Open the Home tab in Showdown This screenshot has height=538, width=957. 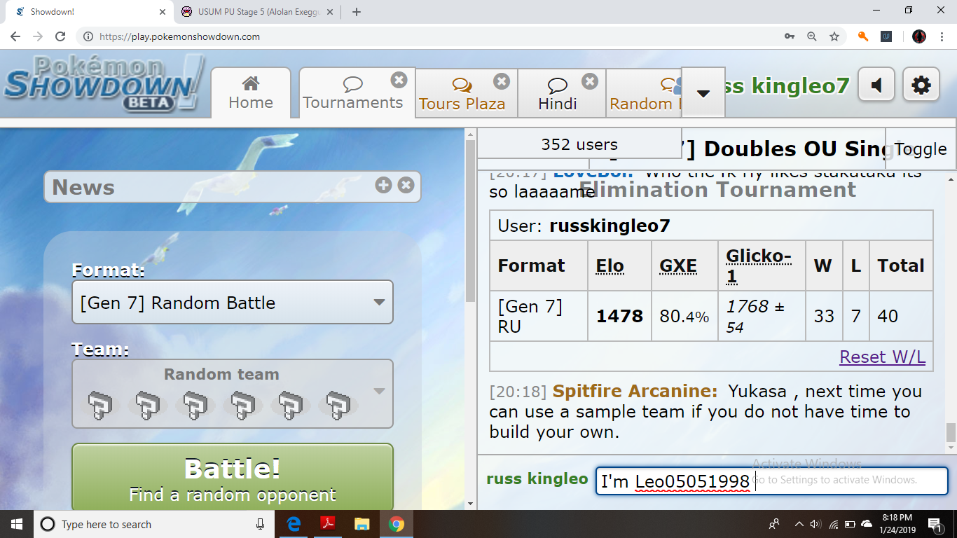(251, 93)
